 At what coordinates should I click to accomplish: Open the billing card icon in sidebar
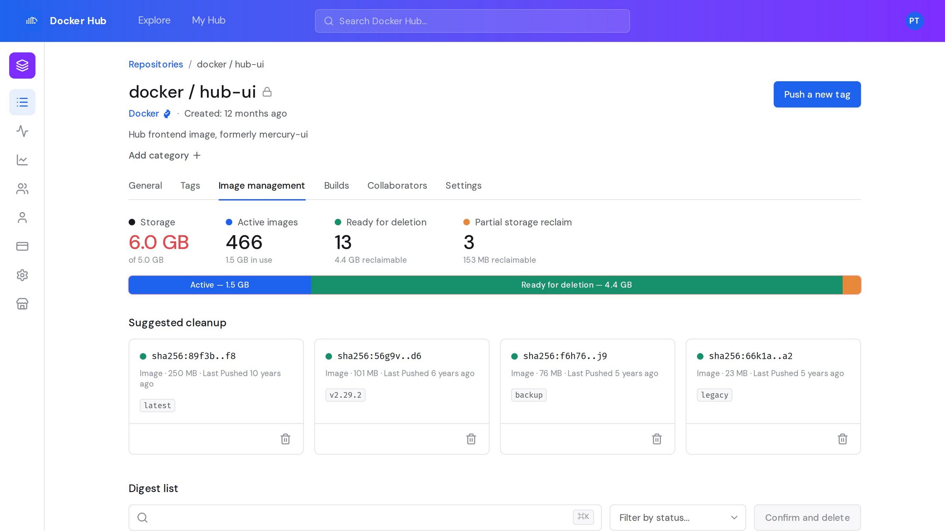[x=22, y=246]
